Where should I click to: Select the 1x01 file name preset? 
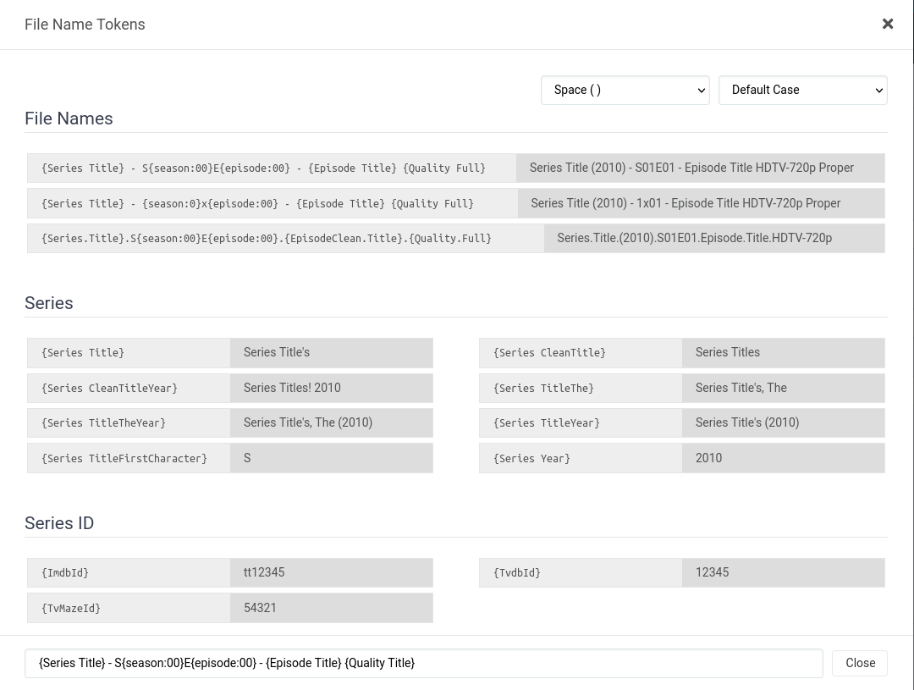pos(271,203)
